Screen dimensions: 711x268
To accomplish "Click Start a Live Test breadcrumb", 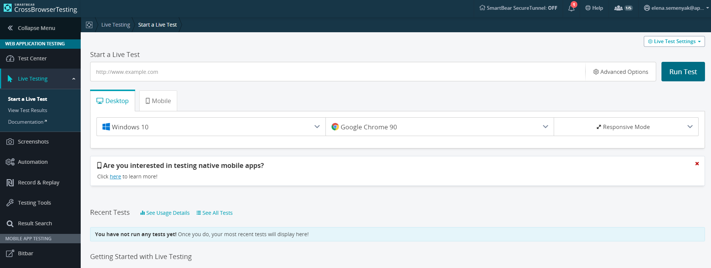I will (157, 25).
